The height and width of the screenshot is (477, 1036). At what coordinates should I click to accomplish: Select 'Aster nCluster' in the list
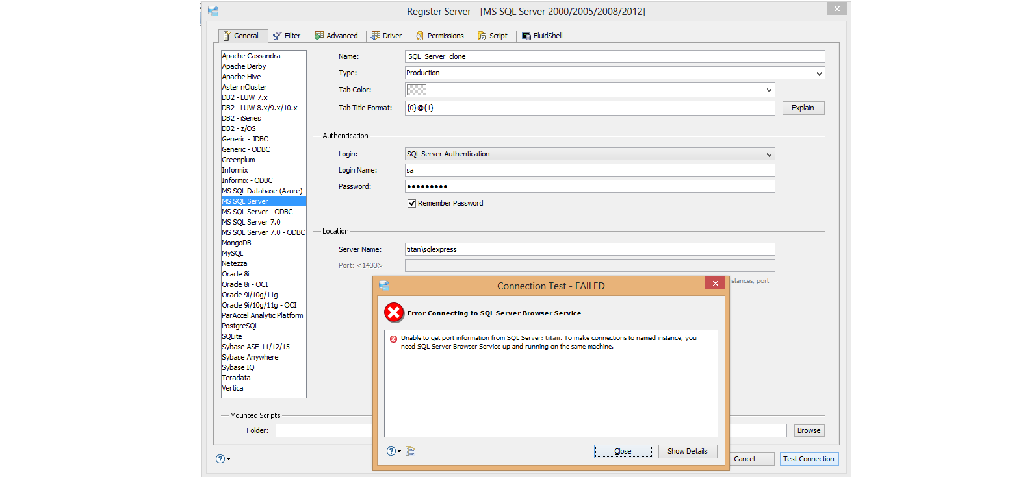[x=263, y=87]
